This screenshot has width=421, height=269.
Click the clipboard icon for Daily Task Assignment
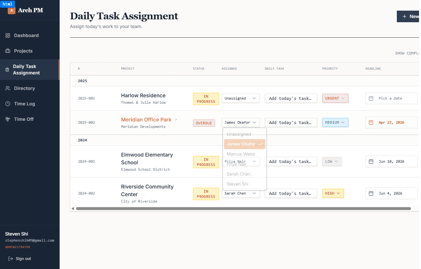click(7, 70)
